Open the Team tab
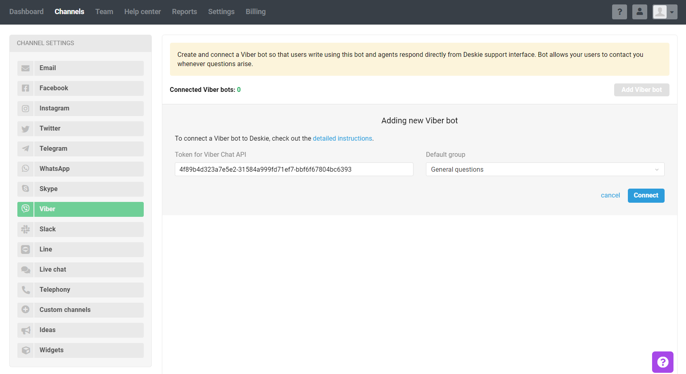 (104, 12)
